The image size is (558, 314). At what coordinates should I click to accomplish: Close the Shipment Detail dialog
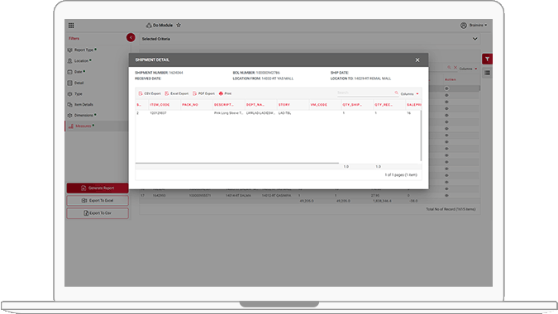pyautogui.click(x=417, y=60)
